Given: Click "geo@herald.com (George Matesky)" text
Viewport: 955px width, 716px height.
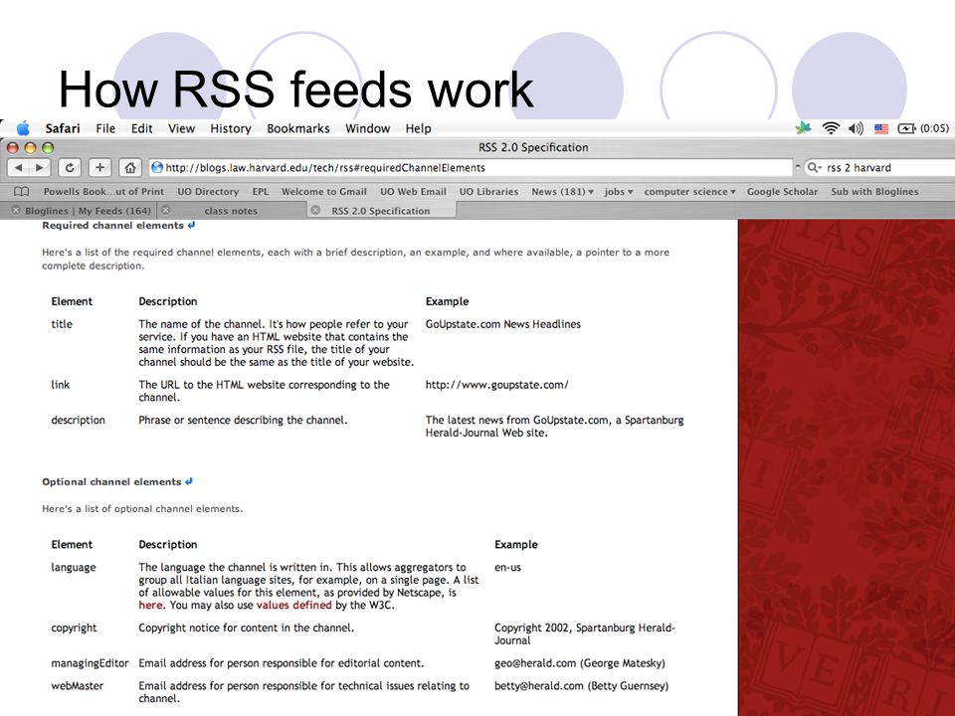Looking at the screenshot, I should pyautogui.click(x=580, y=663).
